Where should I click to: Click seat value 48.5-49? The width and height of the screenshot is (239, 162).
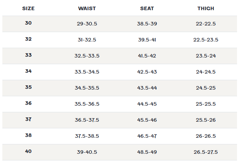(x=147, y=152)
